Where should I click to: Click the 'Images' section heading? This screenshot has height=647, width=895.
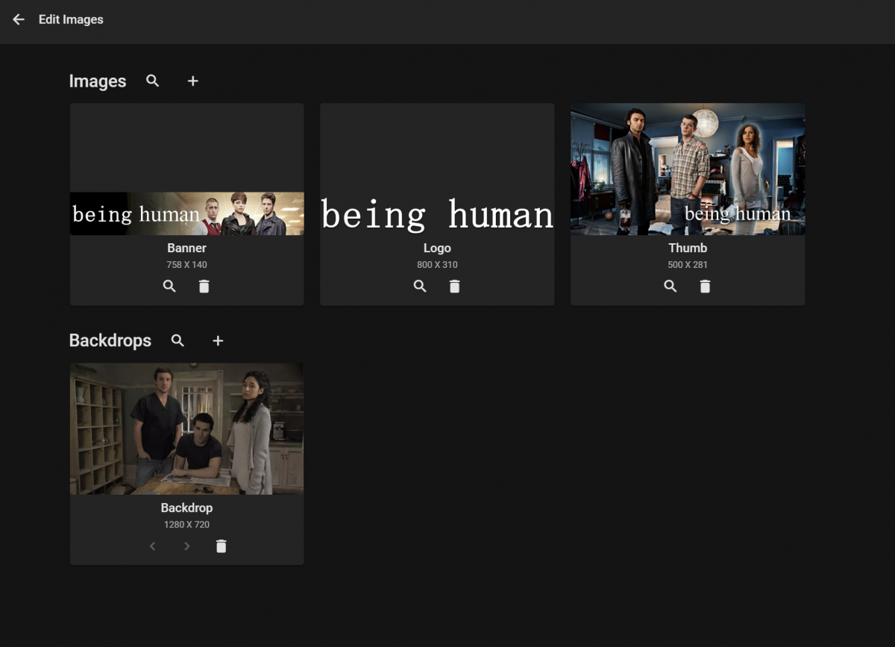(x=98, y=81)
